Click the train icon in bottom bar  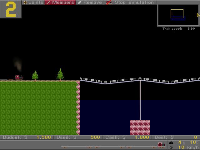[161, 145]
